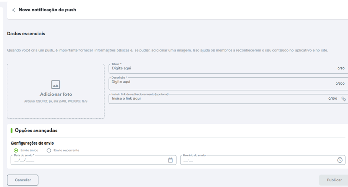Screen dimensions: 348x187
Task: Click the Nova notificação de push title
Action: pyautogui.click(x=47, y=10)
